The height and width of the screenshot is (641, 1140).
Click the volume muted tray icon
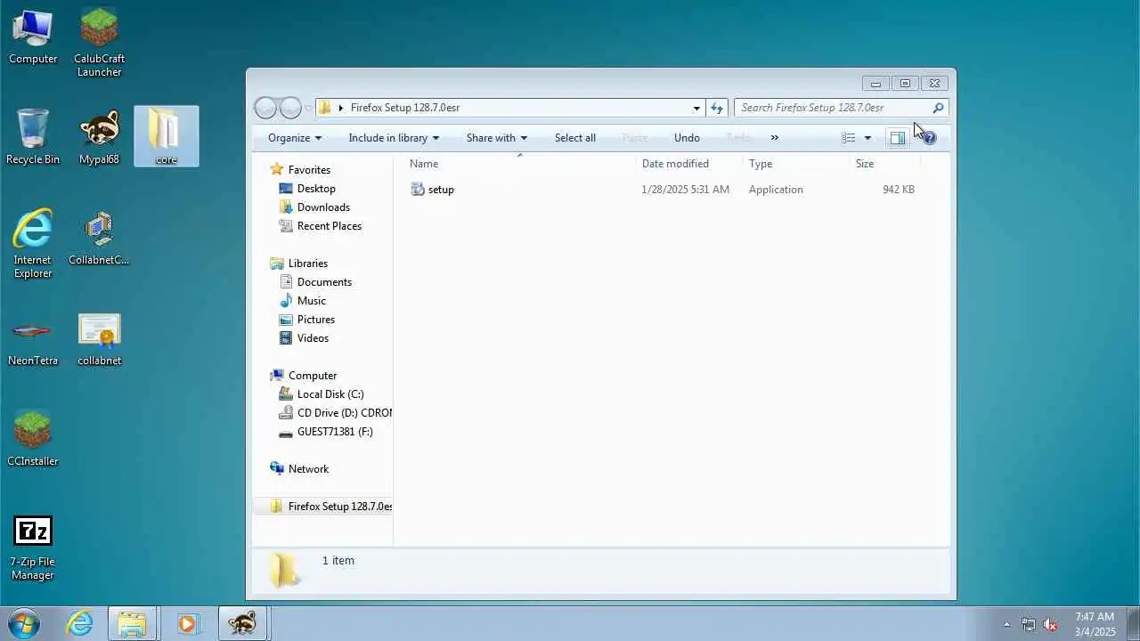click(1050, 624)
